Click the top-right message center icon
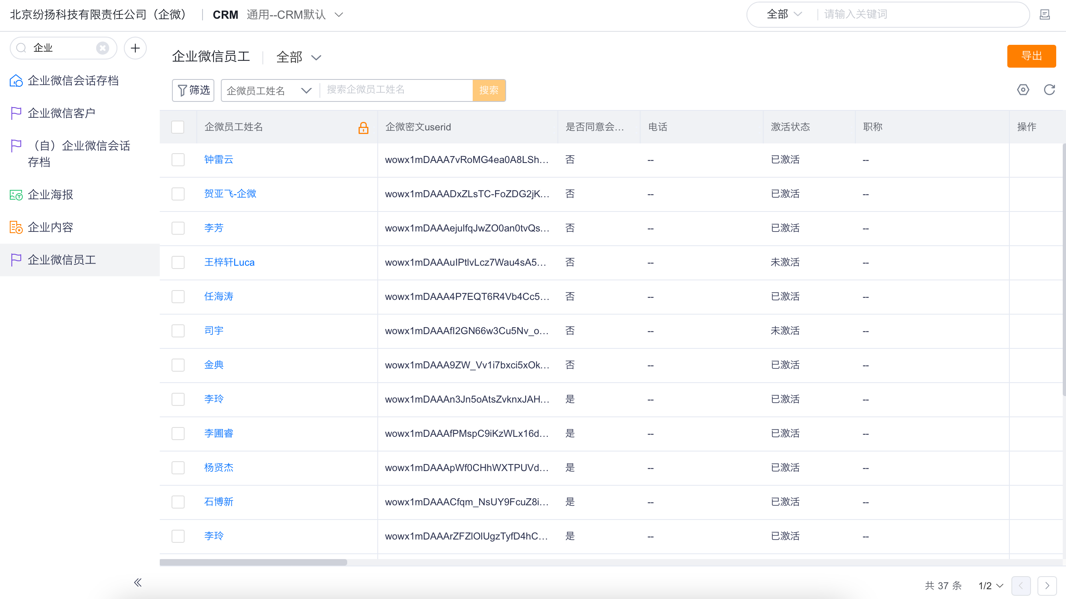 click(x=1044, y=15)
